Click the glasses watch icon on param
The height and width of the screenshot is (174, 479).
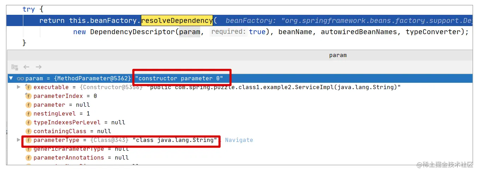20,79
